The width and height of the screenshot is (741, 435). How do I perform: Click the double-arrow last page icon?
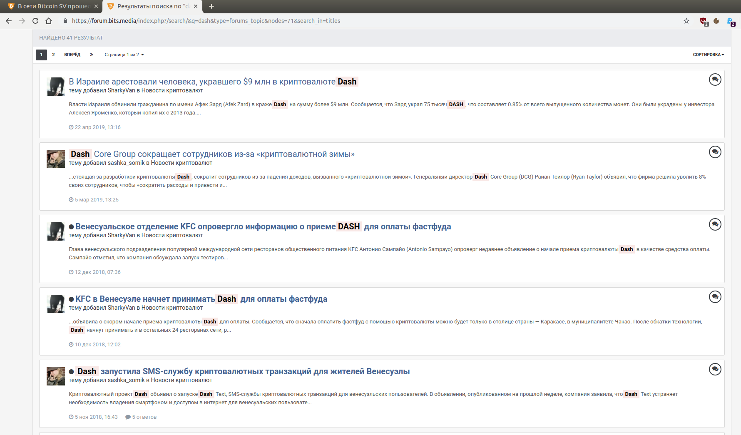pyautogui.click(x=91, y=55)
